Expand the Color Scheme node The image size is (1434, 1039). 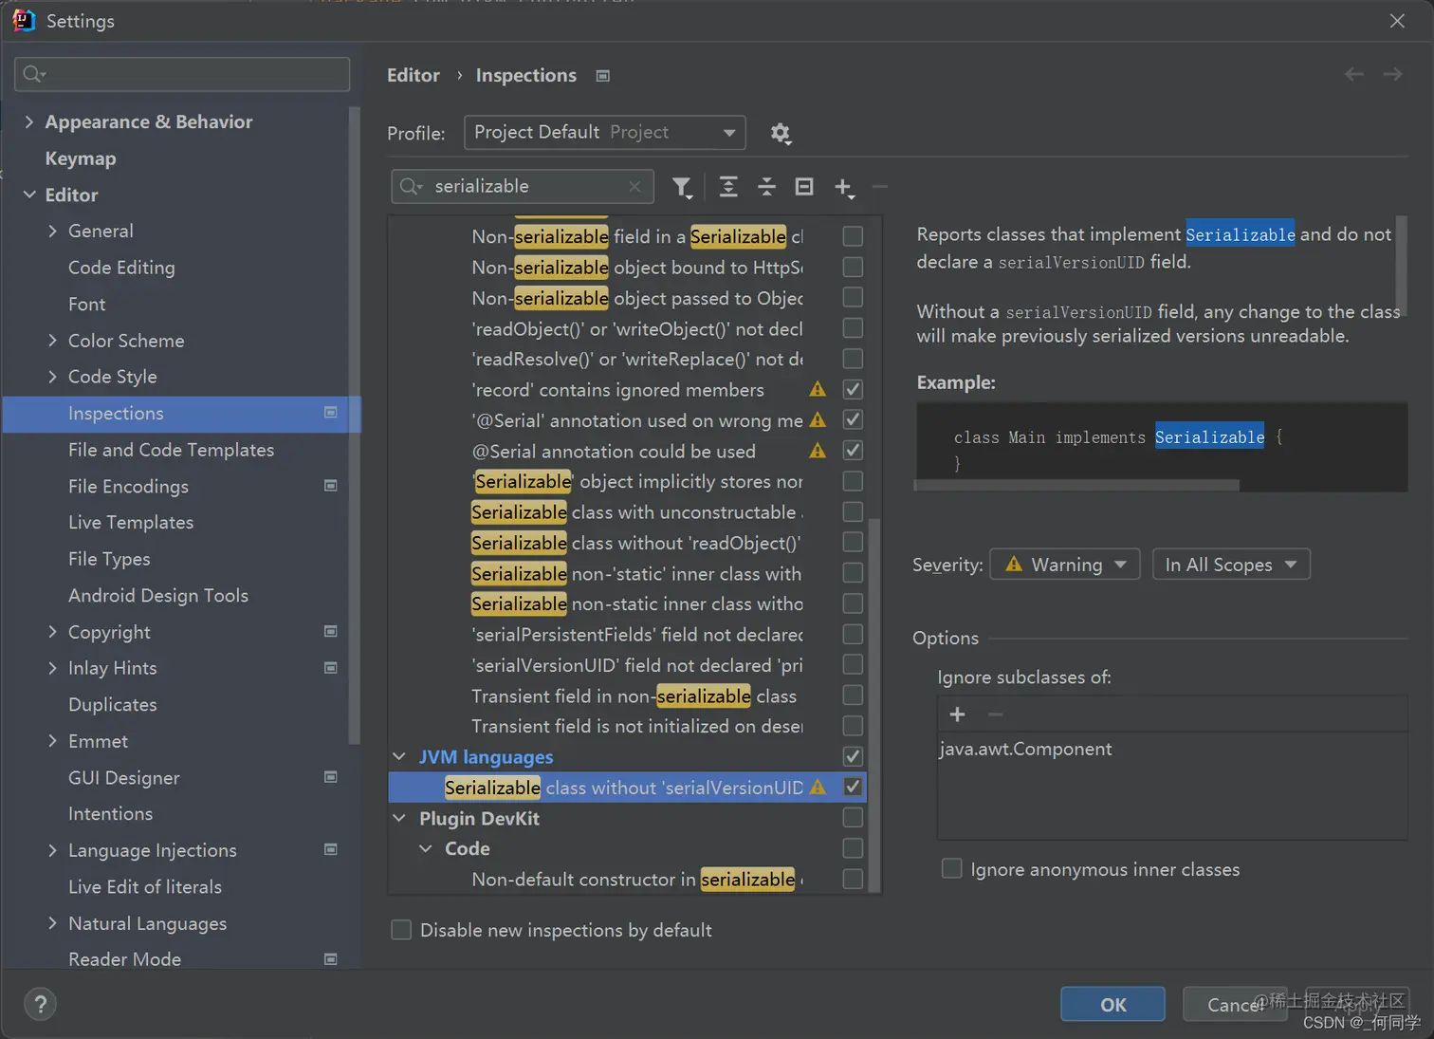pos(52,340)
